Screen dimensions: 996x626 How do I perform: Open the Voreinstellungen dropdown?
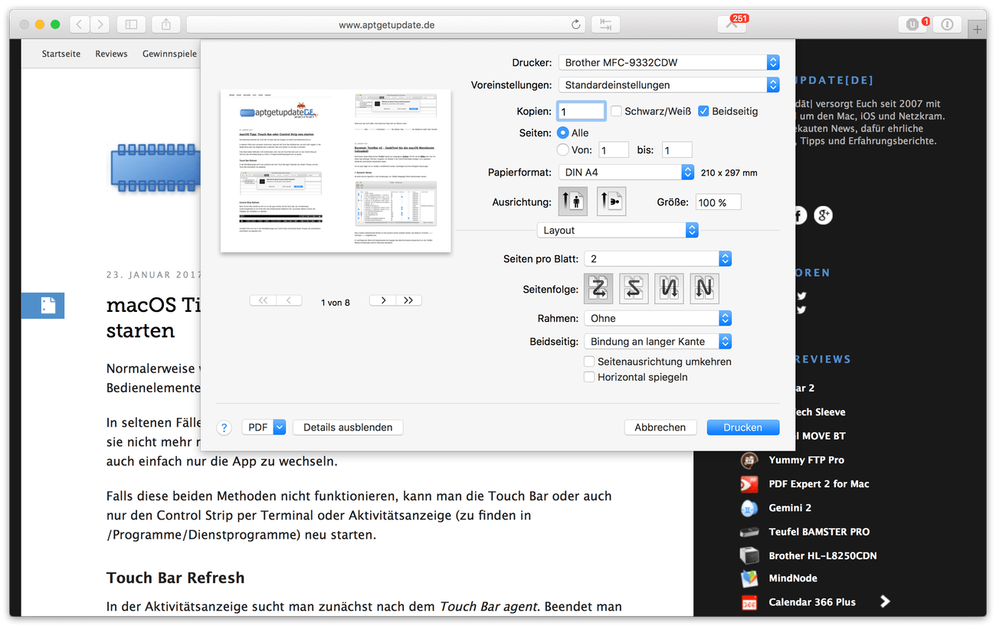[669, 85]
